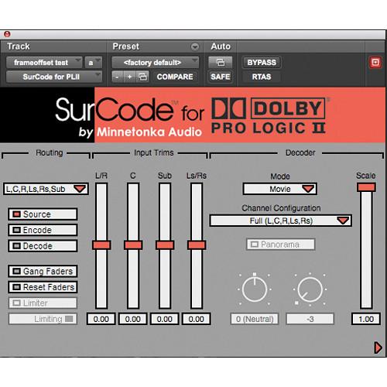The height and width of the screenshot is (387, 387).
Task: Click the red arrow at bottom right
Action: tap(378, 348)
